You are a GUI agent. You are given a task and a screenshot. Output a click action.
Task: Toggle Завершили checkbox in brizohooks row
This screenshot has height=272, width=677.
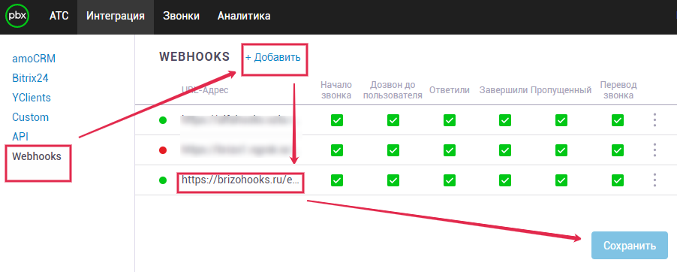click(505, 180)
